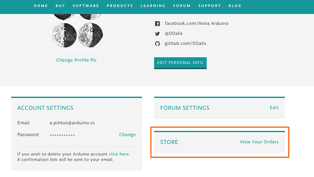Click the moon phases profile picture

[x=77, y=31]
